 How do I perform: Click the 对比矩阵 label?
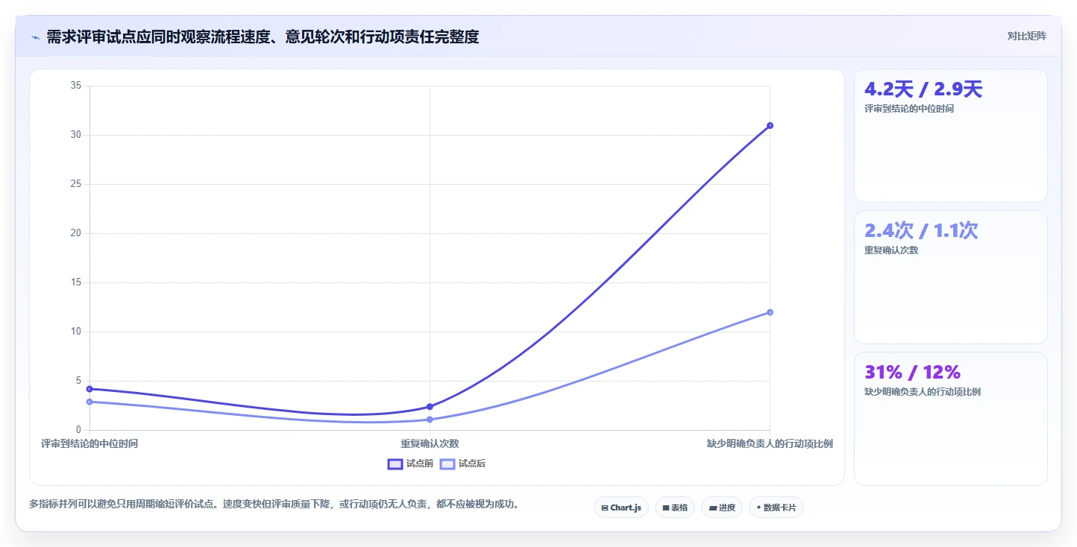point(1026,36)
